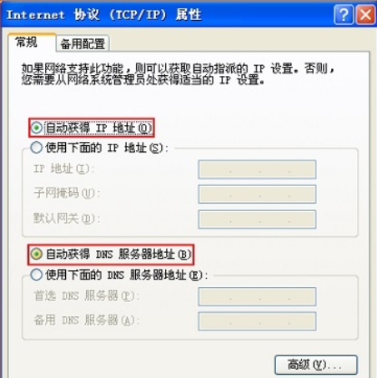Open the 备用配置 tab
The height and width of the screenshot is (378, 377).
click(x=83, y=43)
